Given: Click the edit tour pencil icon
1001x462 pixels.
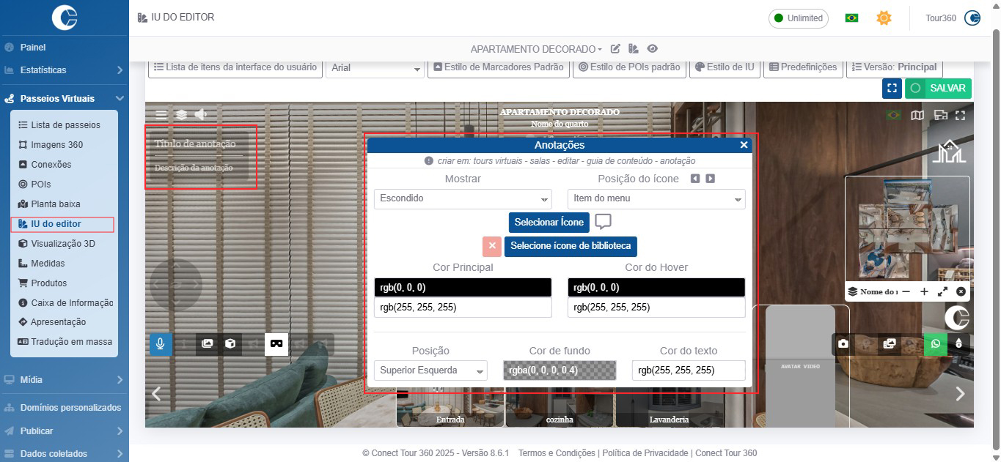Looking at the screenshot, I should [x=616, y=49].
